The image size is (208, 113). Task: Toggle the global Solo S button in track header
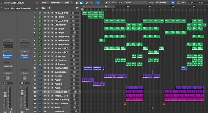click(50, 8)
